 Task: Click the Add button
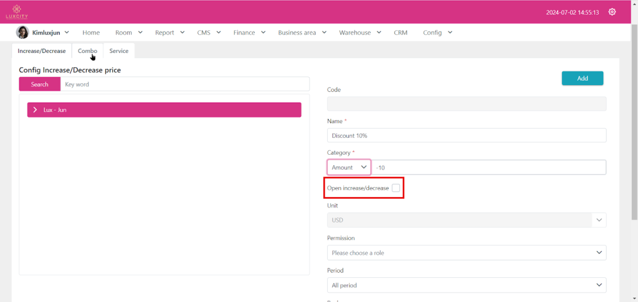tap(582, 78)
